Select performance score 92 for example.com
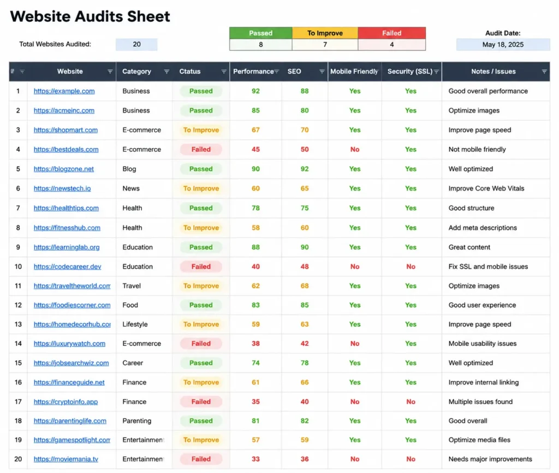The height and width of the screenshot is (473, 559). click(x=255, y=91)
